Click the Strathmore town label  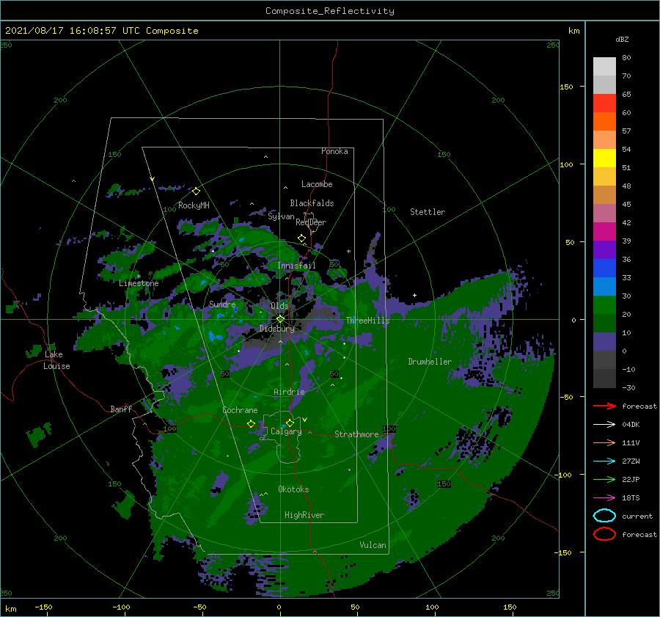(356, 434)
